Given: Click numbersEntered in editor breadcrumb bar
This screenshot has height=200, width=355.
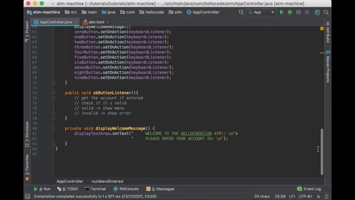Looking at the screenshot, I should (x=107, y=182).
